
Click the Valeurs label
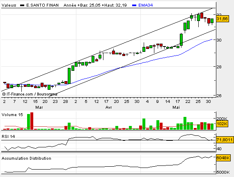coord(9,5)
